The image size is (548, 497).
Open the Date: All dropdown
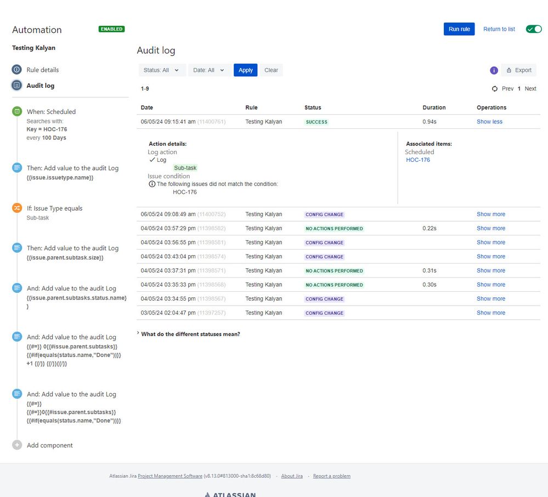tap(209, 70)
